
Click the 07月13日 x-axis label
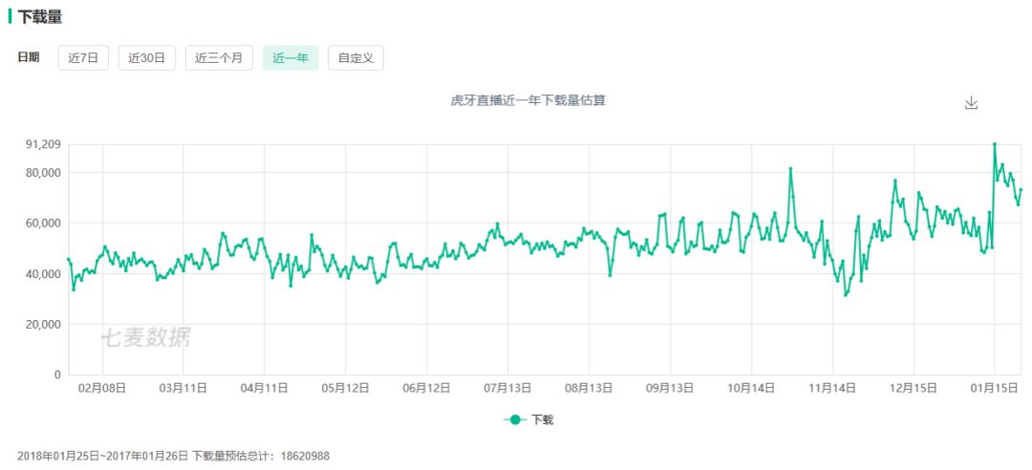tap(507, 388)
